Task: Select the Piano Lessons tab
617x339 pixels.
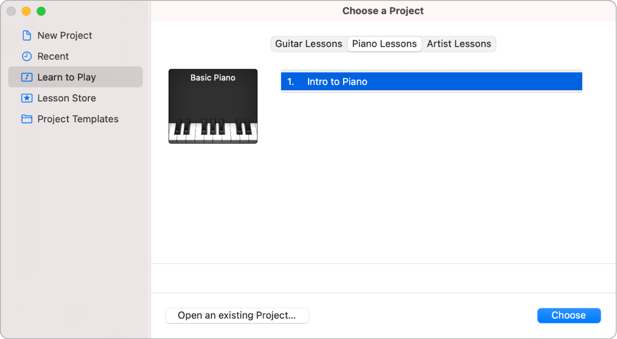Action: (384, 44)
